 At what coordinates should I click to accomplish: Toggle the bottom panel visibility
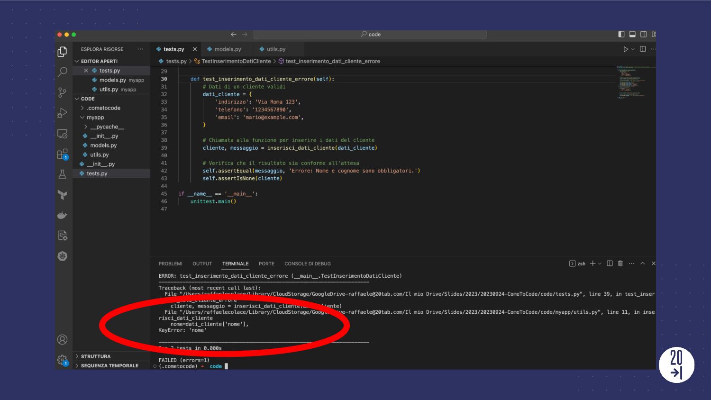pyautogui.click(x=632, y=34)
